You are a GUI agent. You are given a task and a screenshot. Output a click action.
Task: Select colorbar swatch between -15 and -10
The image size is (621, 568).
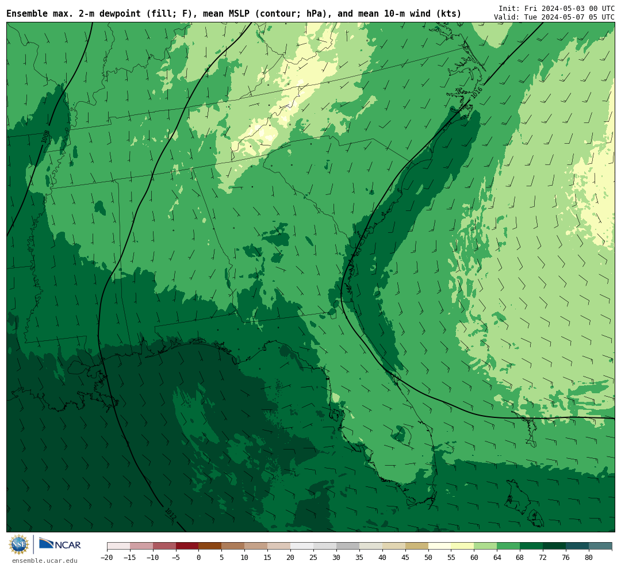pos(141,546)
